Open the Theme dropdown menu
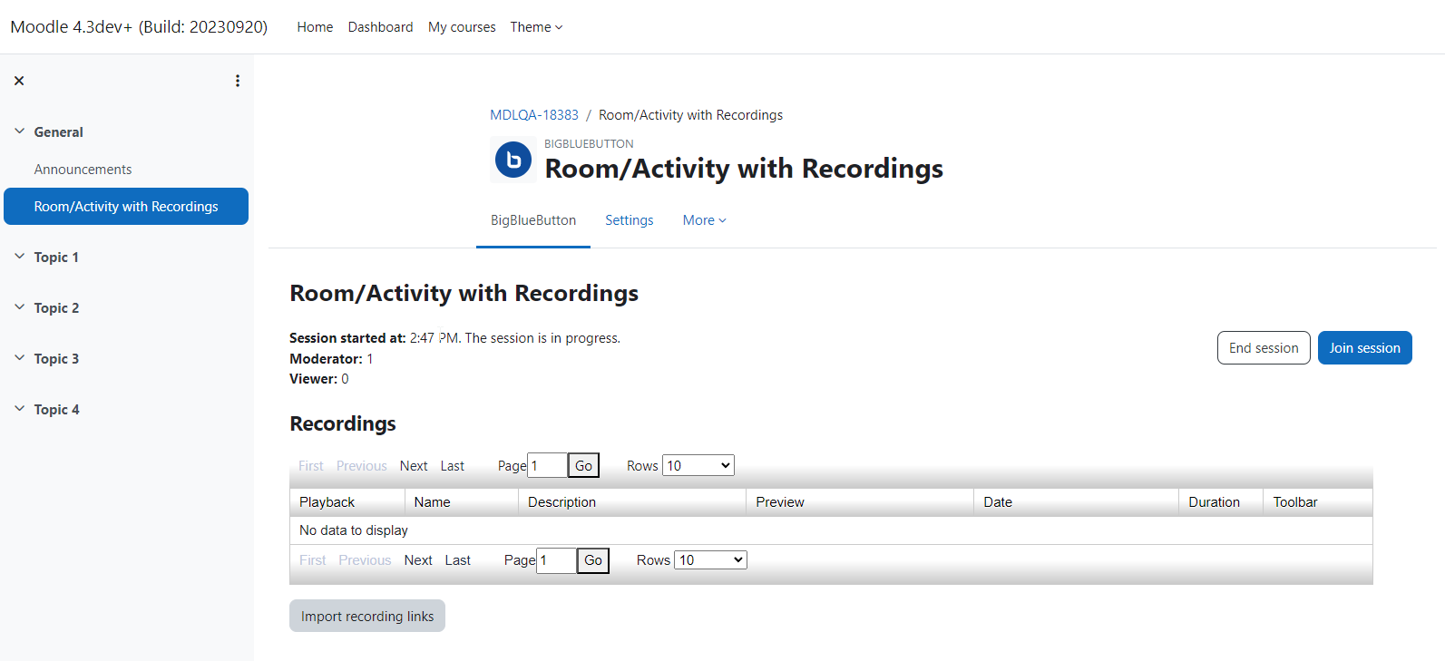The height and width of the screenshot is (661, 1445). pyautogui.click(x=536, y=27)
